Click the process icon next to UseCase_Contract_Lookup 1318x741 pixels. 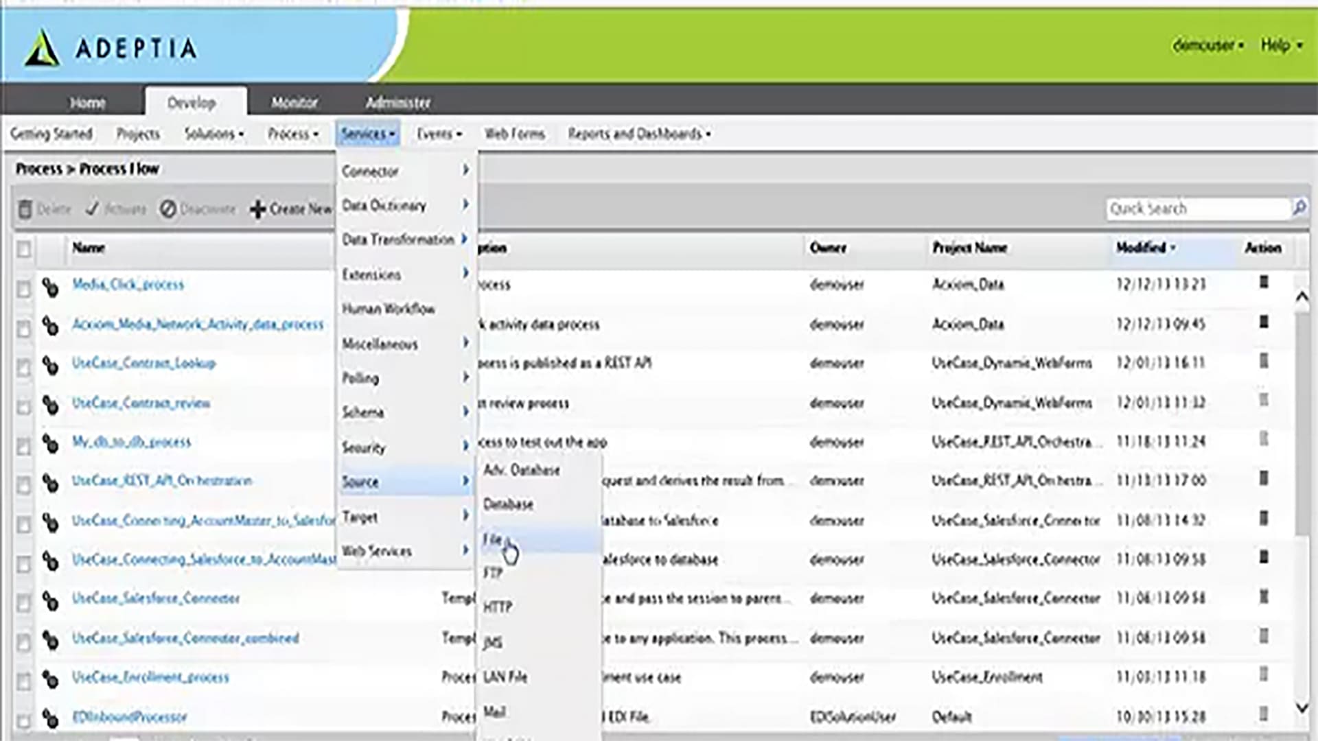(50, 366)
